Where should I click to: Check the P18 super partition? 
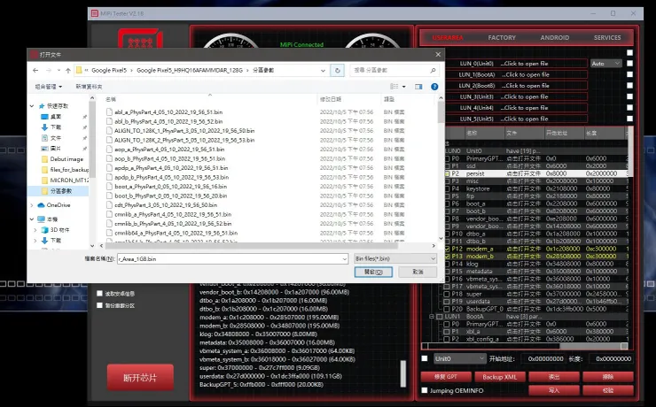448,294
